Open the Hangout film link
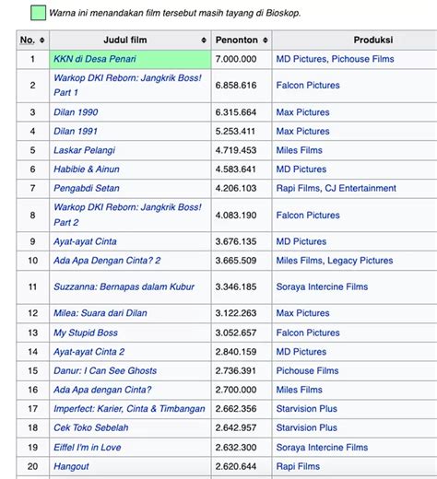The image size is (437, 479). coord(71,467)
